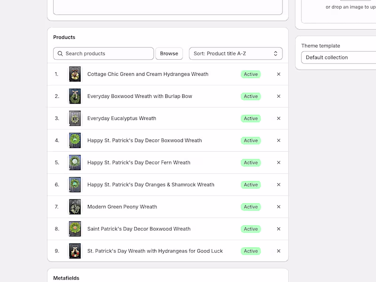376x282 pixels.
Task: Click Active badge for Everyday Boxwood Wreath
Action: click(x=251, y=96)
